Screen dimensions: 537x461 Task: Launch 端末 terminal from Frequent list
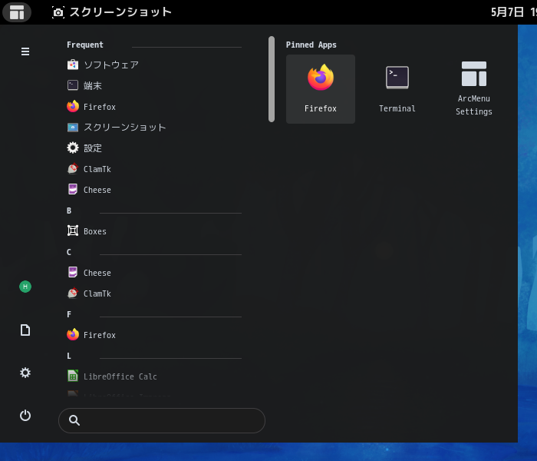[154, 85]
